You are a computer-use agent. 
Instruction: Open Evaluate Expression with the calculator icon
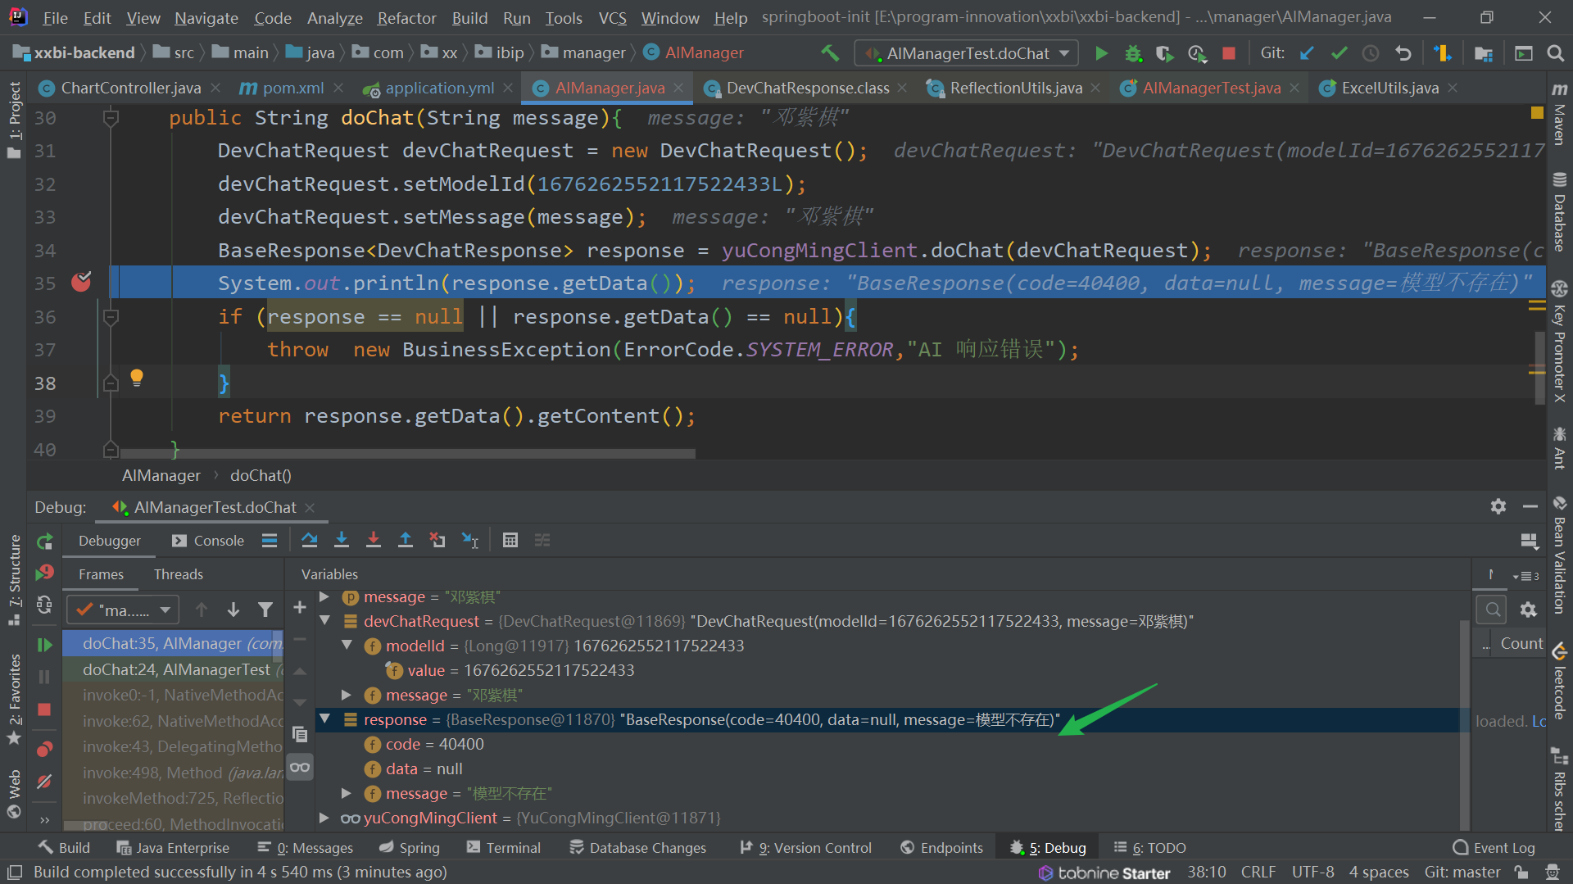(510, 539)
